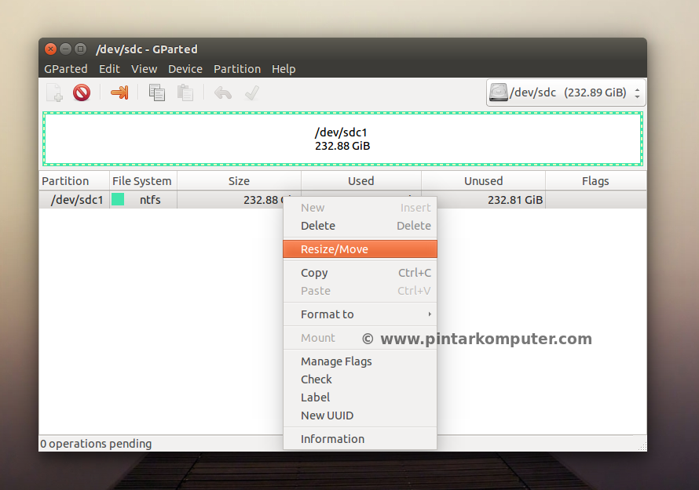The height and width of the screenshot is (490, 699).
Task: Open the Help menu
Action: [284, 69]
